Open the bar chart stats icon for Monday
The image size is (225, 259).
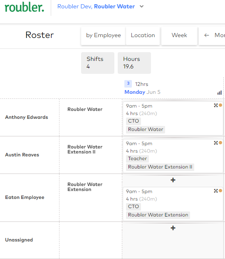[x=220, y=93]
